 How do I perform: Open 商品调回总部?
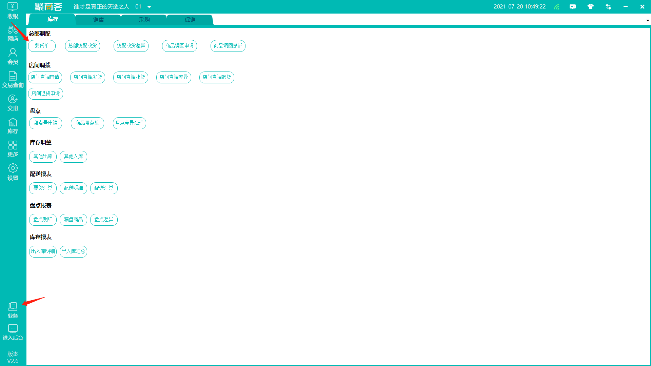[228, 46]
